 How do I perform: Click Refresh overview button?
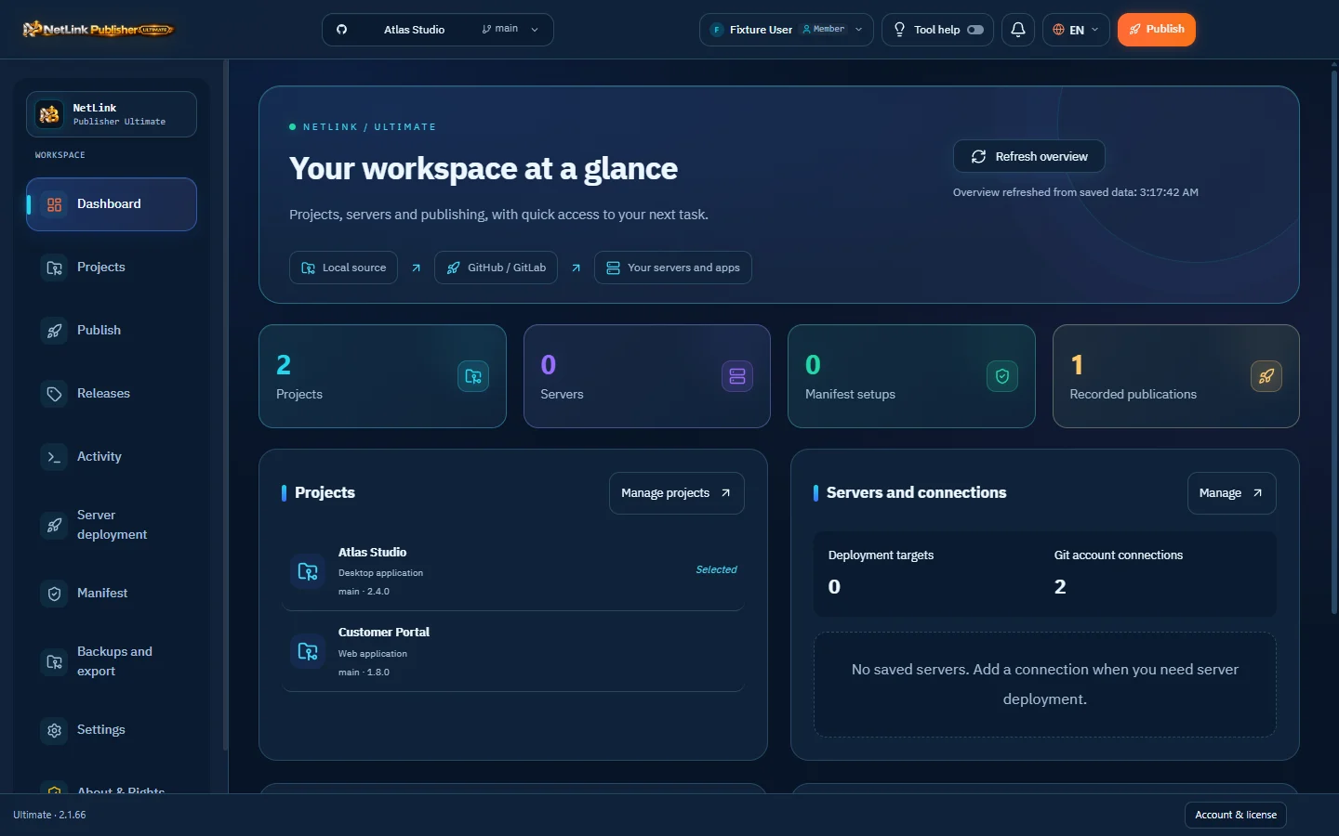tap(1029, 156)
